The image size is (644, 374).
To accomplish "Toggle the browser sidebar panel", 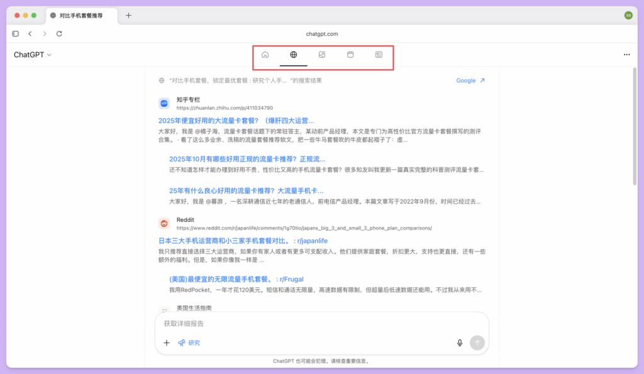I will (x=15, y=33).
